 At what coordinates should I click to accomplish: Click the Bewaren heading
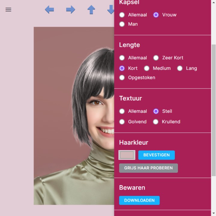click(132, 187)
